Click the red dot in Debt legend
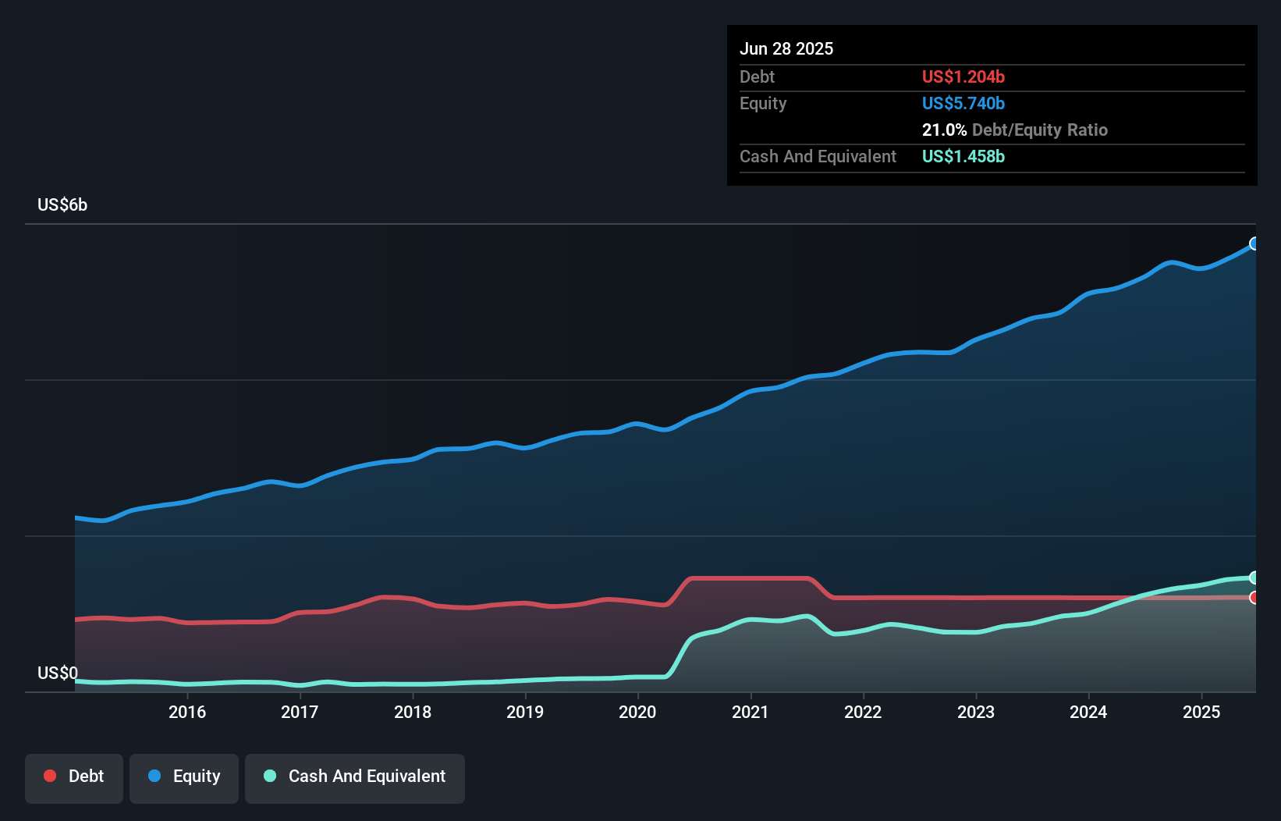Screen dimensions: 1281x821 click(x=50, y=776)
